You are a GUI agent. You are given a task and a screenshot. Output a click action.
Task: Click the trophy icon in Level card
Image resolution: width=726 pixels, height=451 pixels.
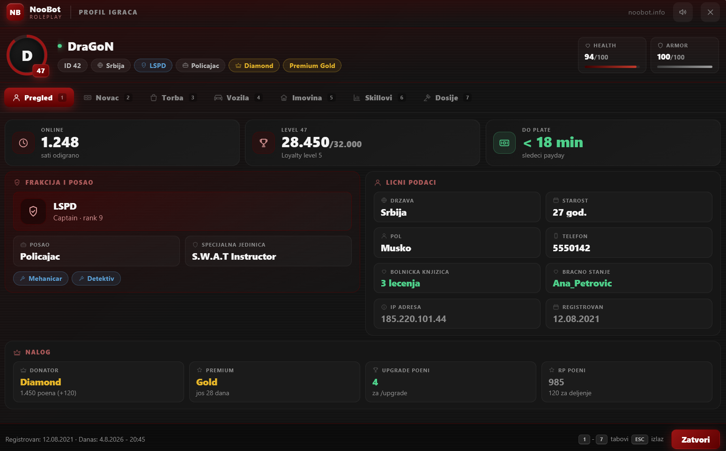[x=264, y=143]
